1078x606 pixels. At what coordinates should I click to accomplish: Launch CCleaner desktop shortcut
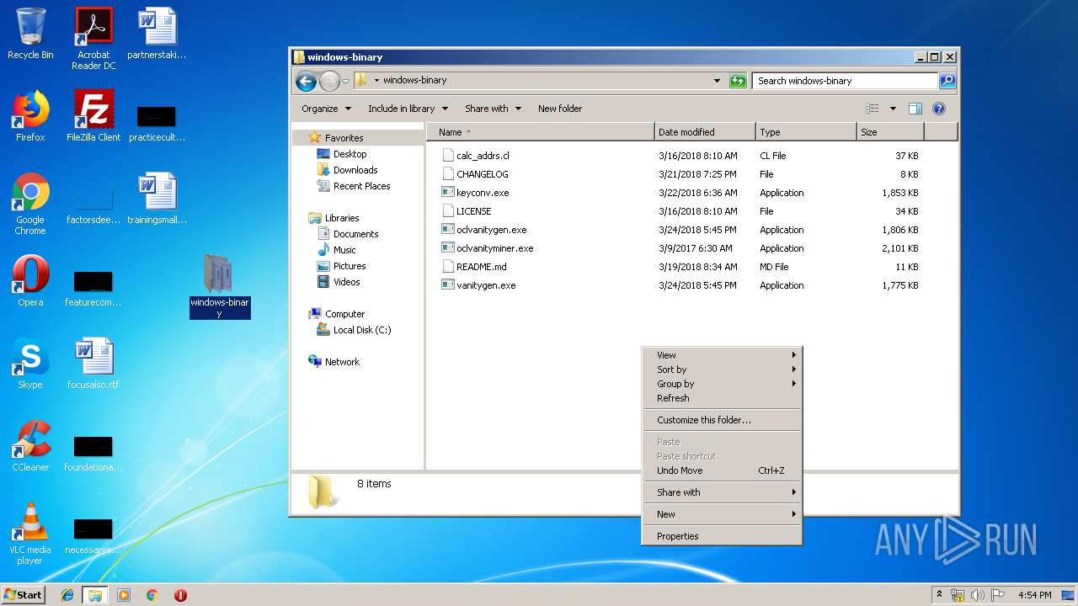pos(30,446)
